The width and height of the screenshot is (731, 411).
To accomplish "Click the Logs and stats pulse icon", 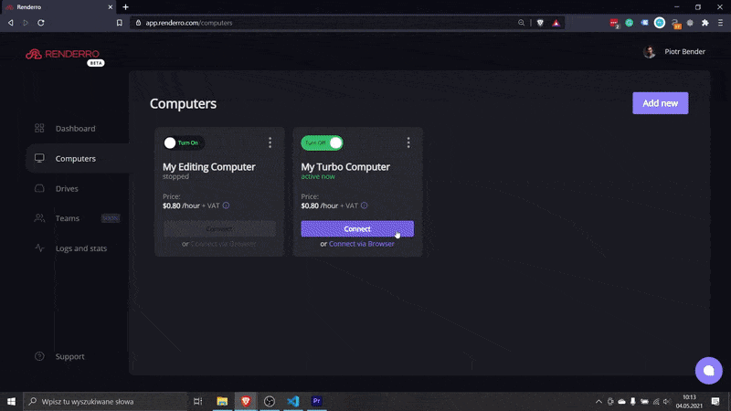I will 39,248.
